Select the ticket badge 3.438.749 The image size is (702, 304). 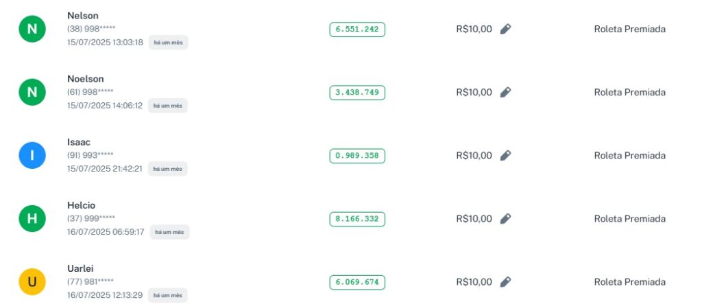[x=357, y=93]
